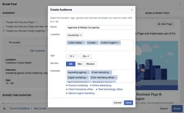184x113 pixels.
Task: Select People you choose through targeting
Action: [x=3, y=31]
